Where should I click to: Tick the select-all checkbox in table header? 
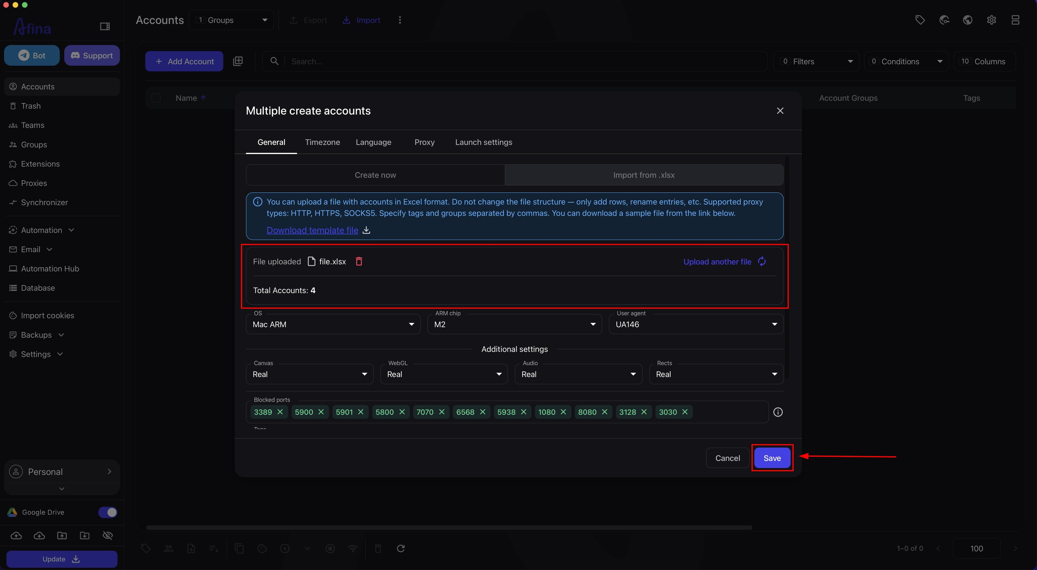coord(156,98)
